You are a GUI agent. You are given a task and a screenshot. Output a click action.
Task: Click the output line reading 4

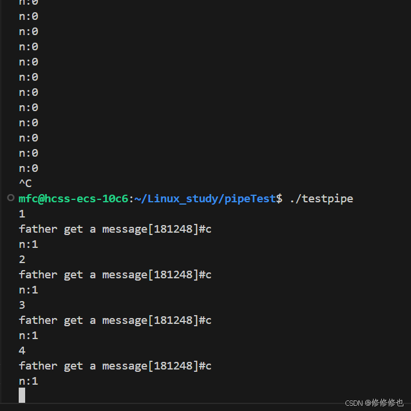[22, 351]
